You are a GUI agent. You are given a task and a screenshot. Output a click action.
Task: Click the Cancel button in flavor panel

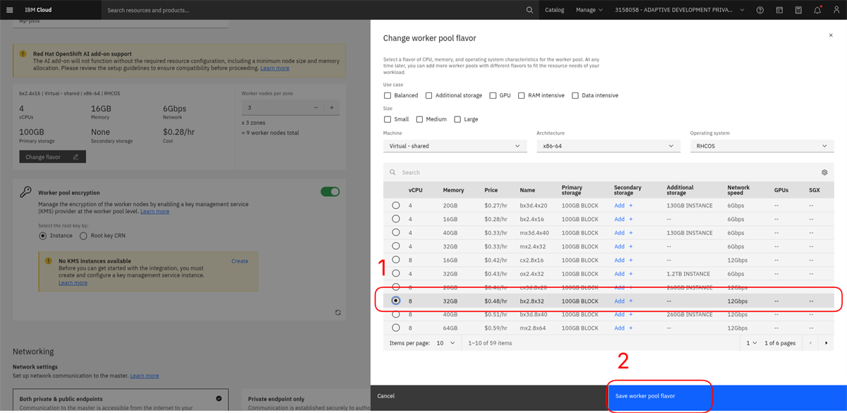point(488,397)
